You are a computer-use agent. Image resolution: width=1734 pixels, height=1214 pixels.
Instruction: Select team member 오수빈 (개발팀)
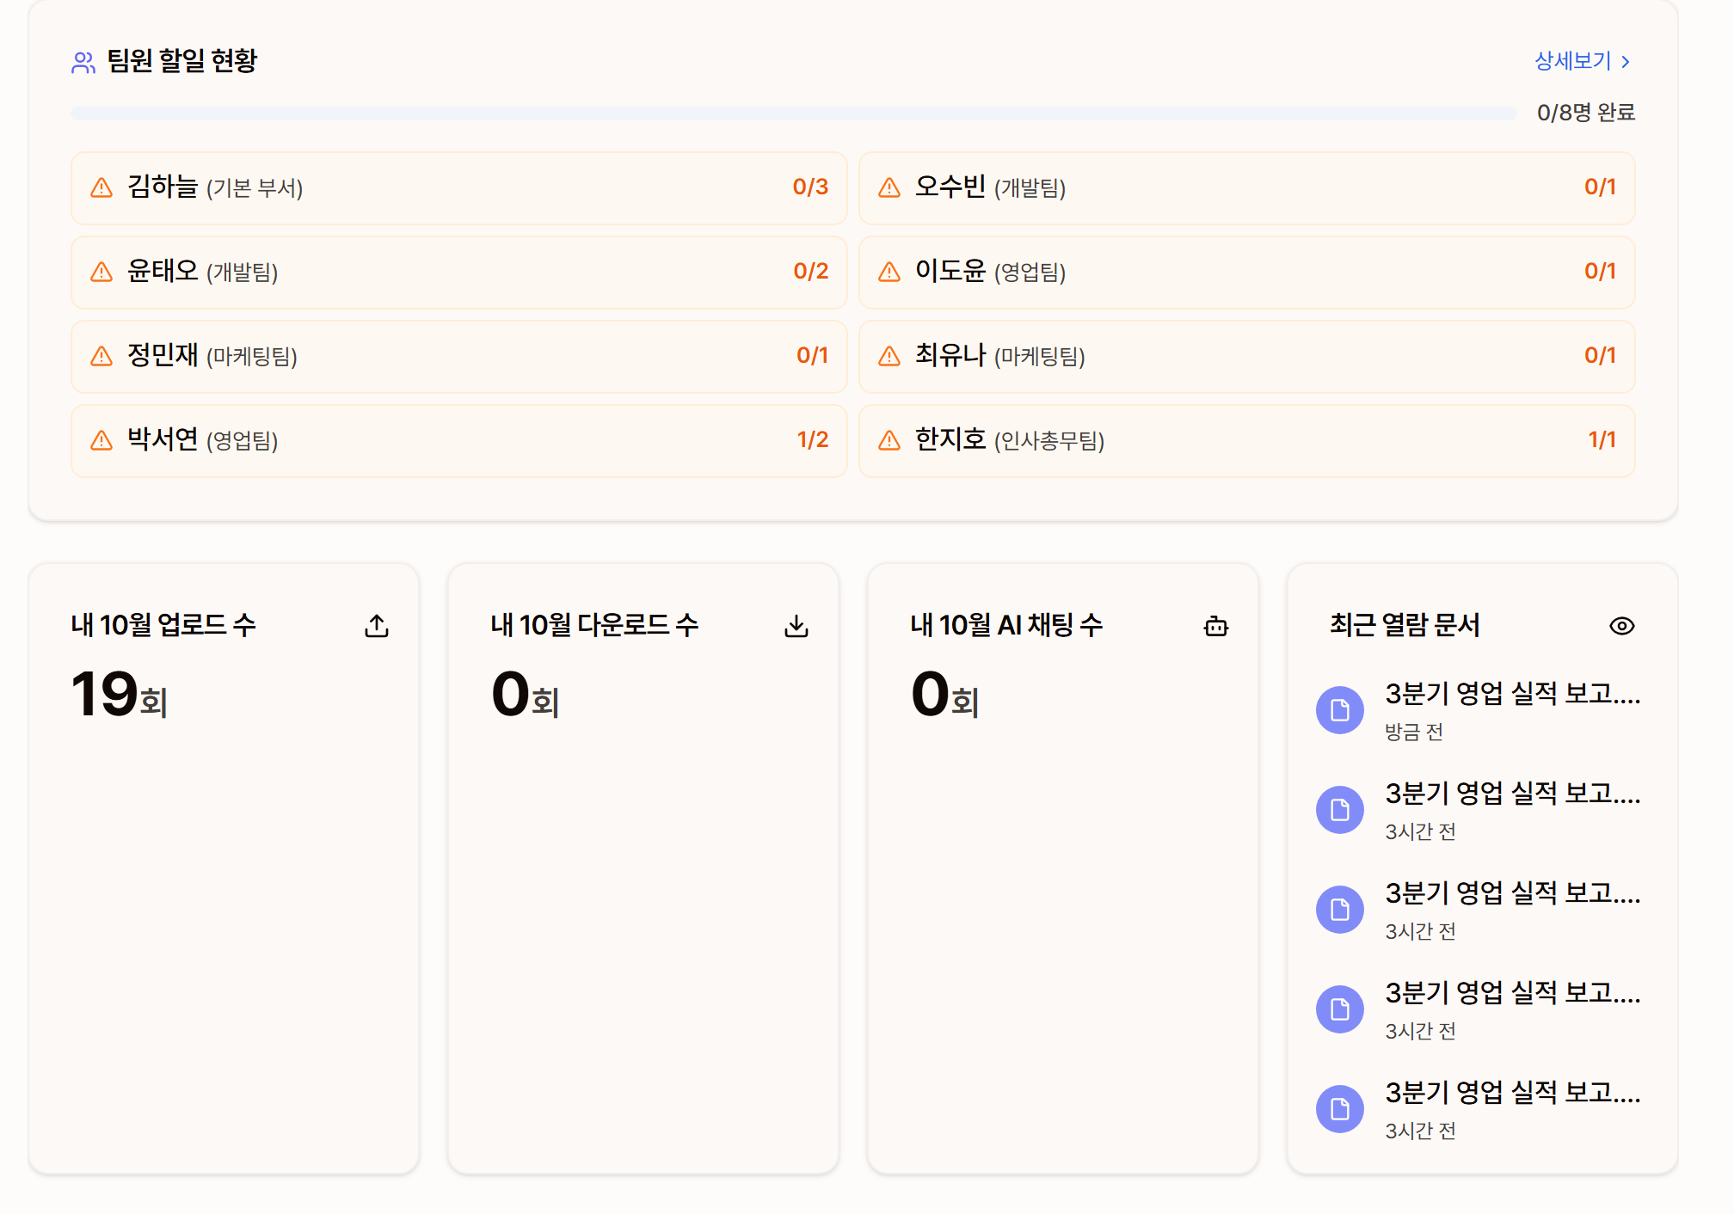click(x=1246, y=187)
